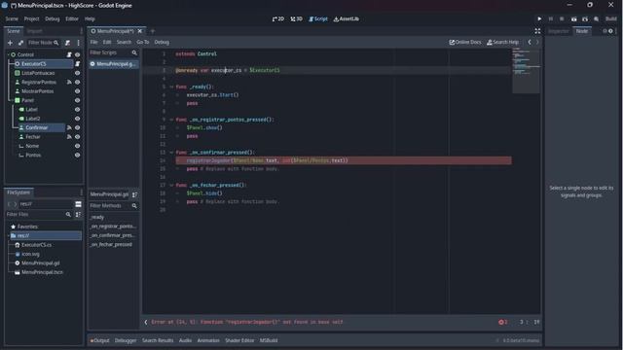
Task: Open the Debug menu in top bar
Action: coord(52,18)
